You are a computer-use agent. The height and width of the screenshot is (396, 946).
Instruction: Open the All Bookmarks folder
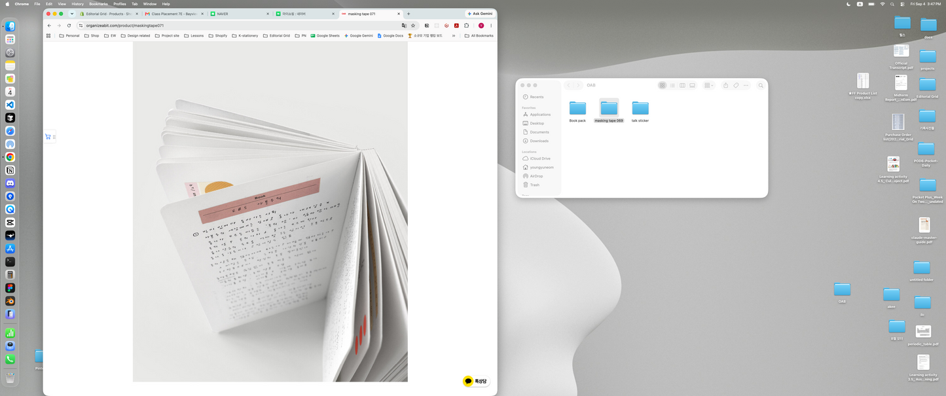(x=479, y=35)
